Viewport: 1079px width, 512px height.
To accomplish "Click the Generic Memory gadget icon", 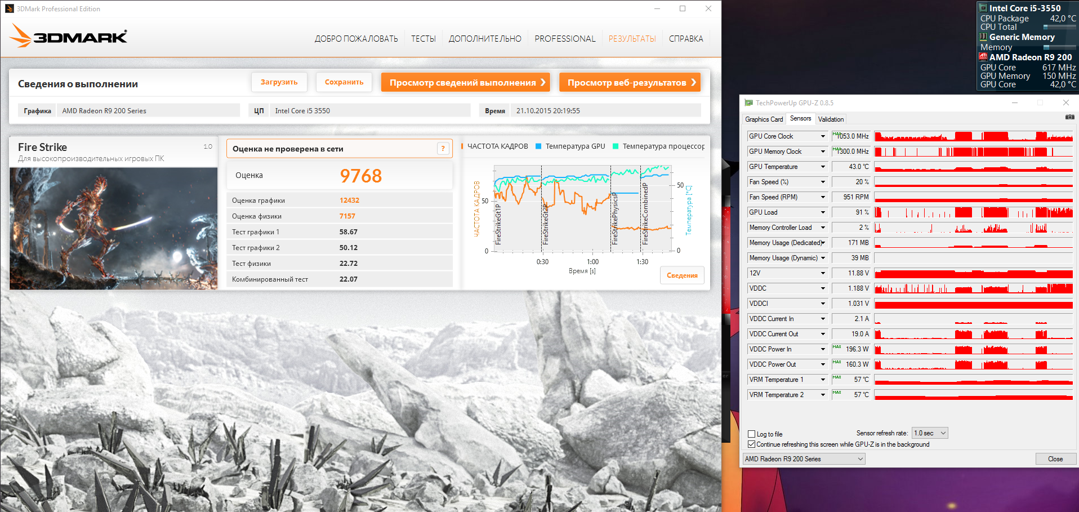I will pyautogui.click(x=983, y=37).
